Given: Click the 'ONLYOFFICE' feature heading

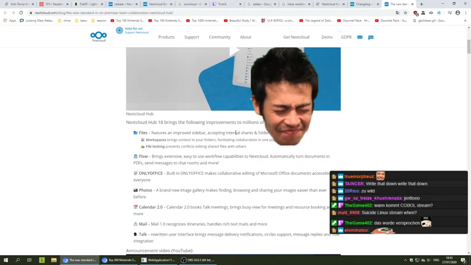Looking at the screenshot, I should point(150,174).
